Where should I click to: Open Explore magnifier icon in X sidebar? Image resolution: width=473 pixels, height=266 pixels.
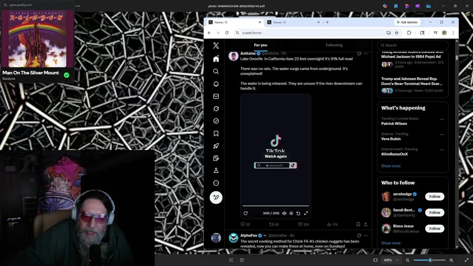click(x=216, y=71)
